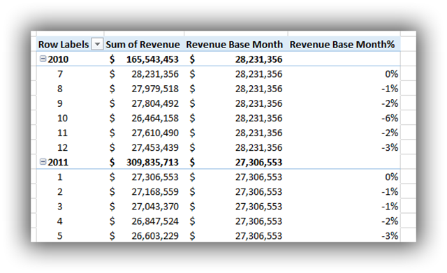
Task: Select the revenue cell showing 27,043,370
Action: (145, 207)
